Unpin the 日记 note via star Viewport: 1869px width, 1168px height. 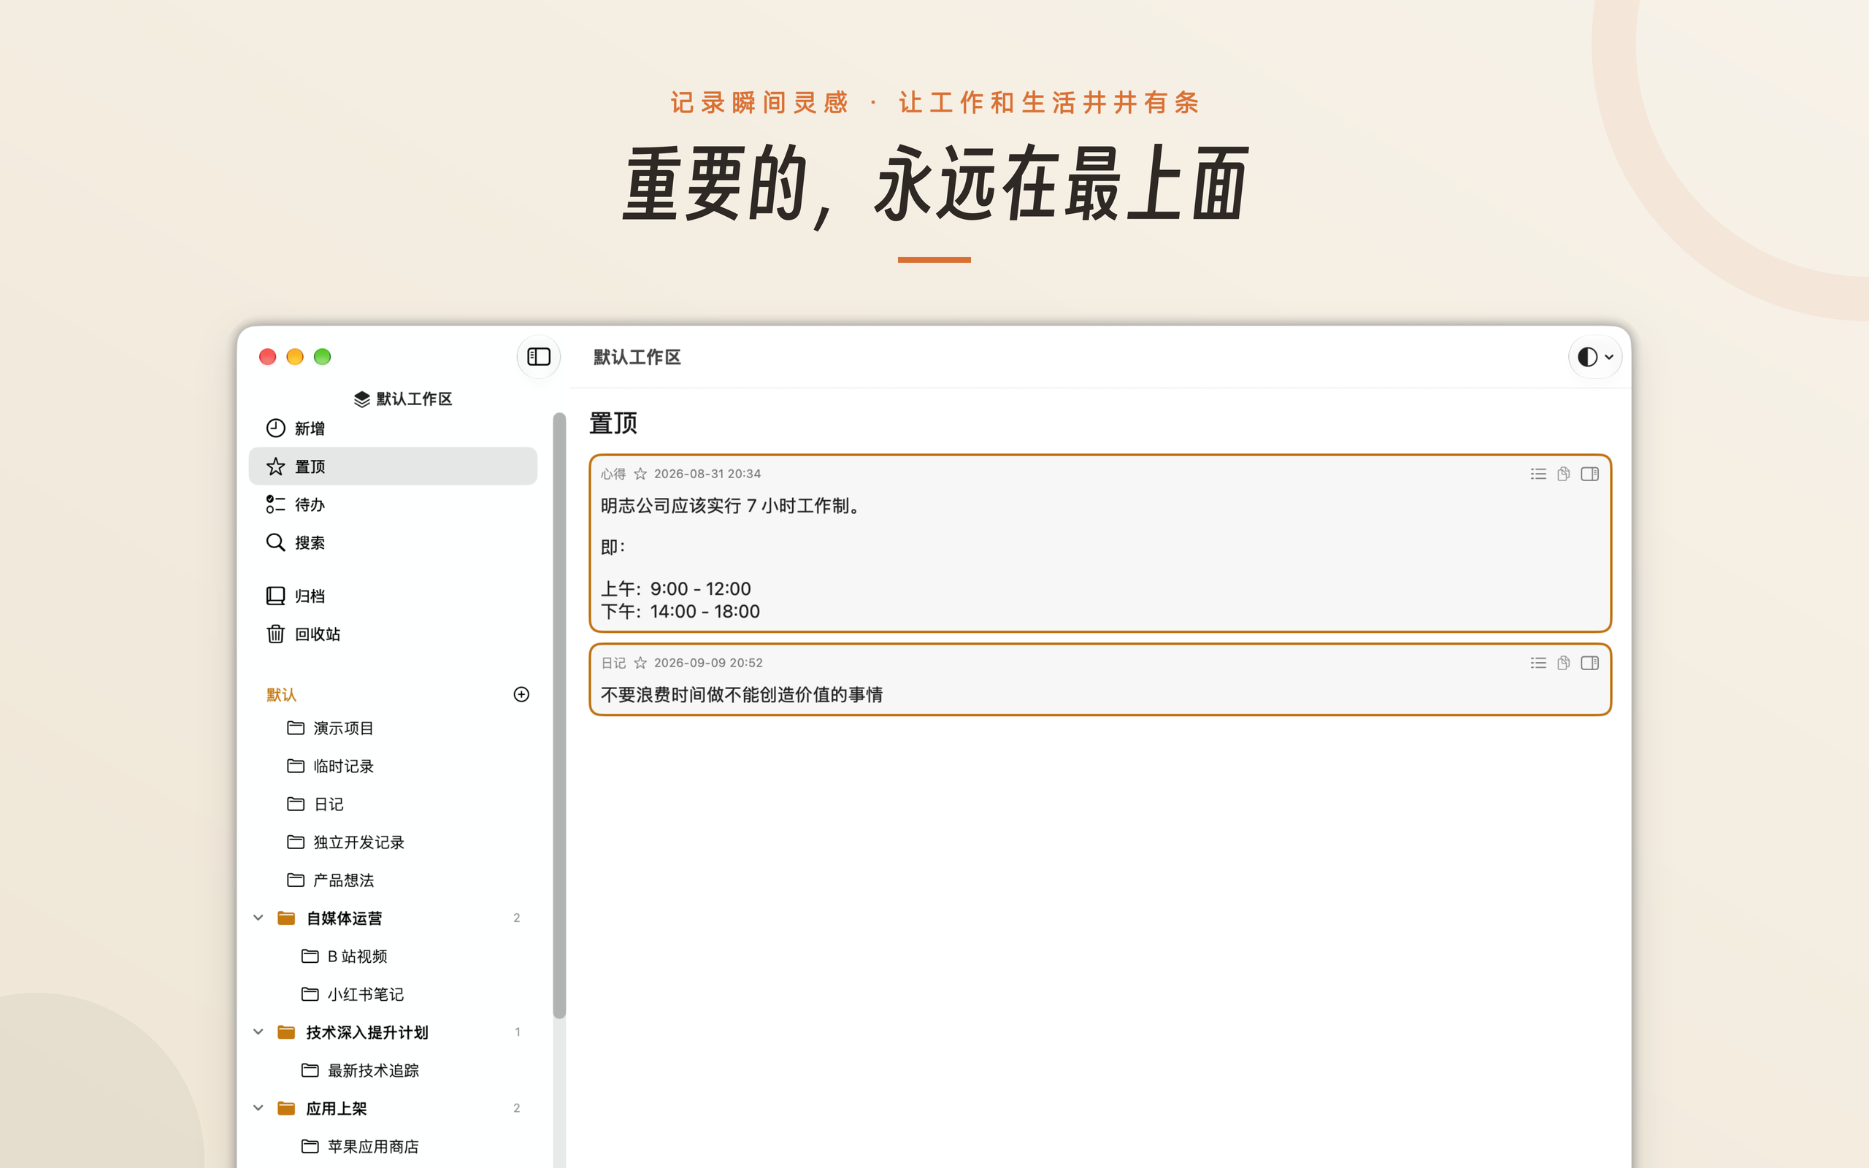640,663
